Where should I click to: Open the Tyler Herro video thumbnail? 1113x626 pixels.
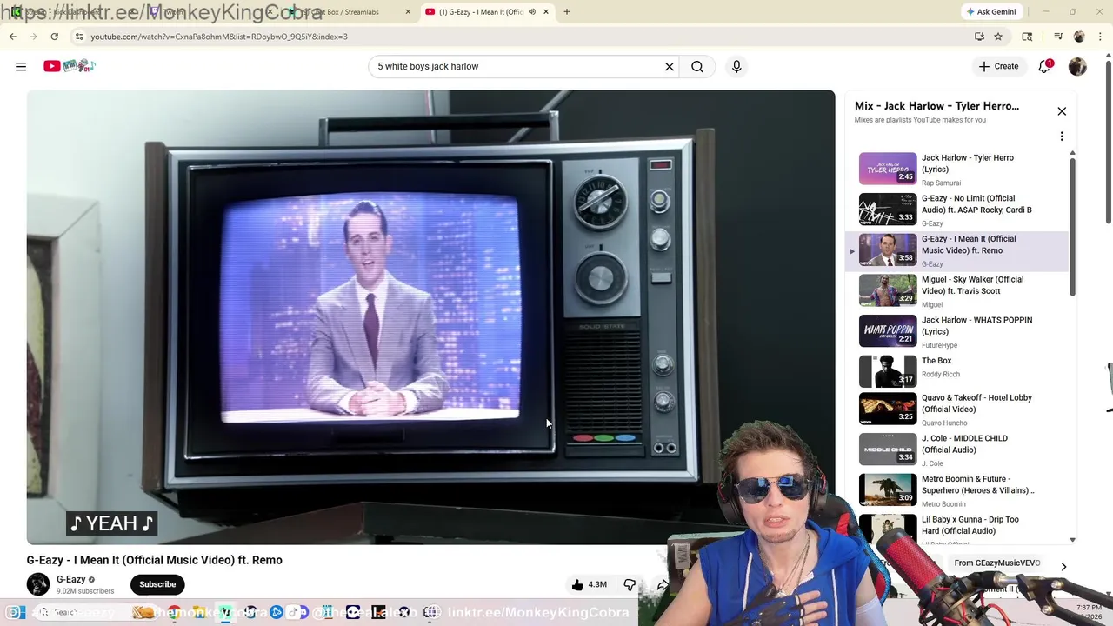click(888, 169)
